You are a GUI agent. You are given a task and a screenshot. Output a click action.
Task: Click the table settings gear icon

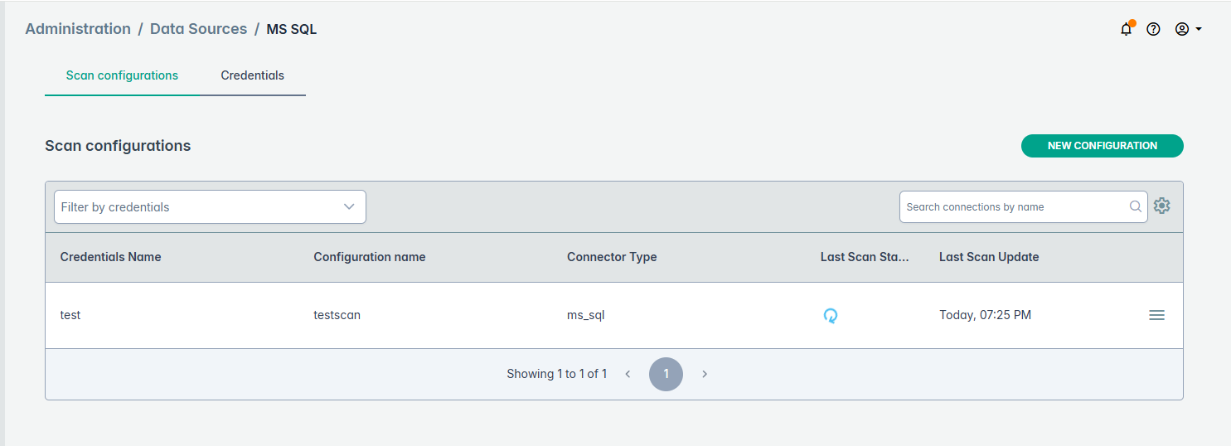(1162, 206)
